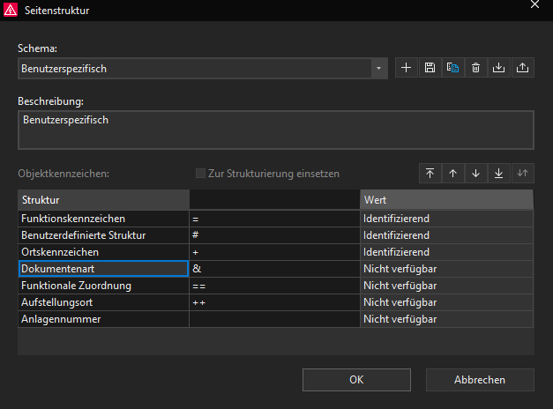The height and width of the screenshot is (409, 553).
Task: Open the Schema dropdown list
Action: 378,68
